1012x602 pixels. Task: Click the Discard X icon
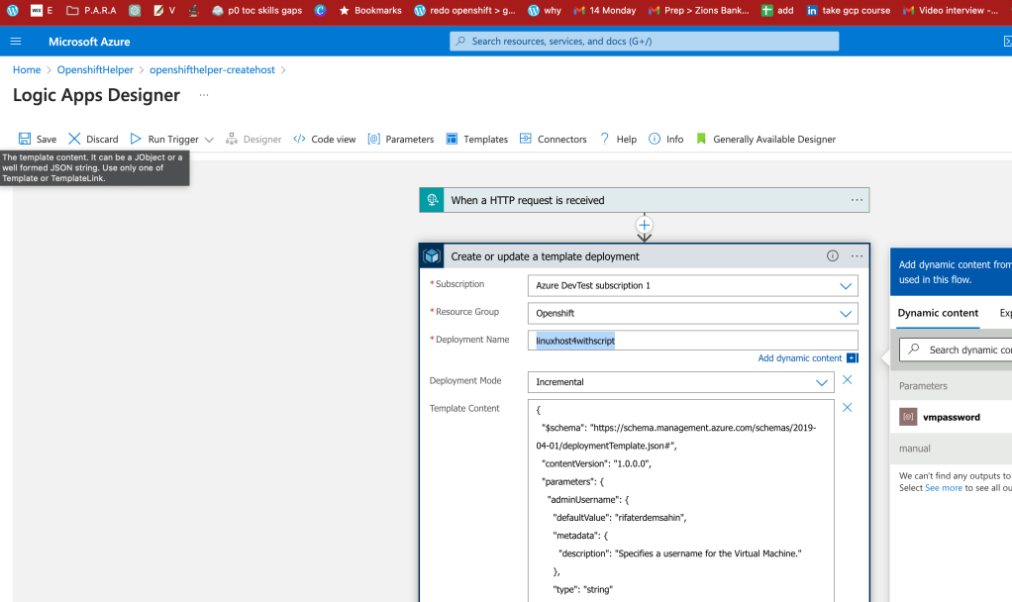74,139
